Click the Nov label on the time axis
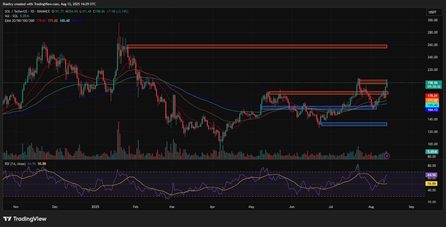Screen dimensions: 446x227 tap(16, 207)
